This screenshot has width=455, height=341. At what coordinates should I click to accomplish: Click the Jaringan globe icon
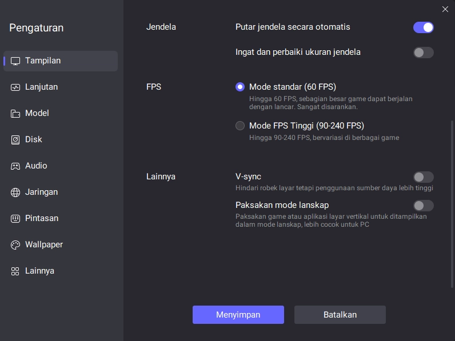(x=15, y=192)
